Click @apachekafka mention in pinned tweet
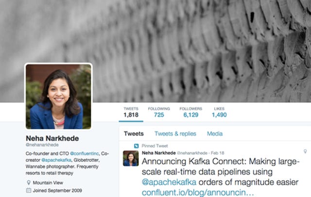The width and height of the screenshot is (311, 197). (169, 182)
